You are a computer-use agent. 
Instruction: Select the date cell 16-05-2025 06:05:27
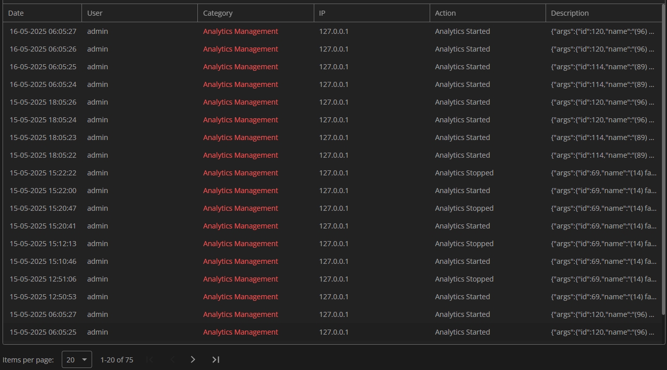(43, 31)
